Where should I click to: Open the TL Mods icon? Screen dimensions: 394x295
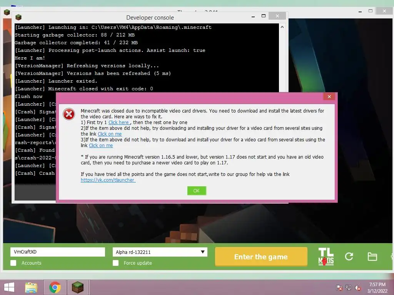coord(326,257)
